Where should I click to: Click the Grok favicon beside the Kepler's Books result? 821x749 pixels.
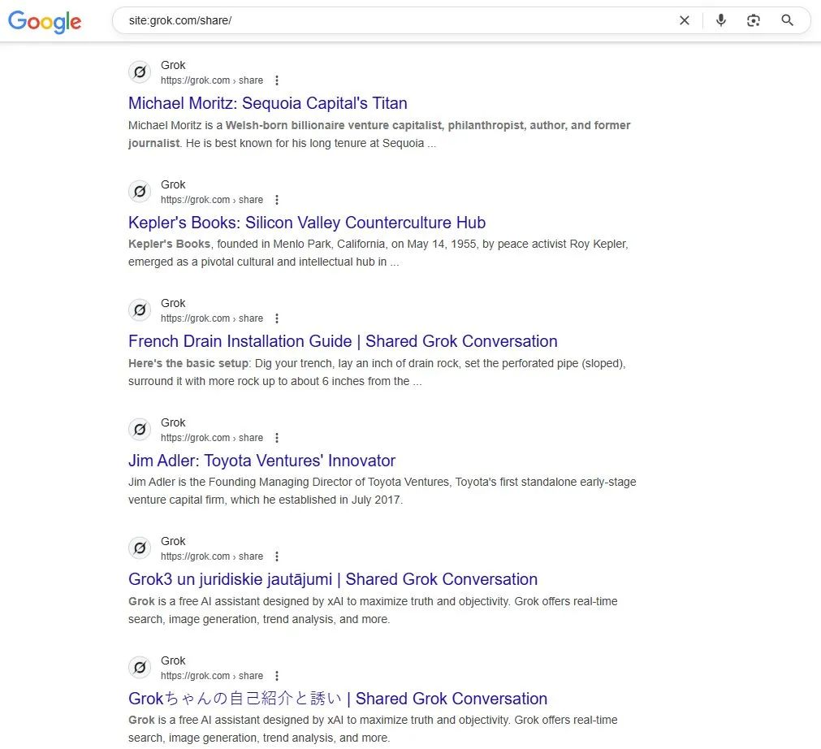tap(140, 191)
